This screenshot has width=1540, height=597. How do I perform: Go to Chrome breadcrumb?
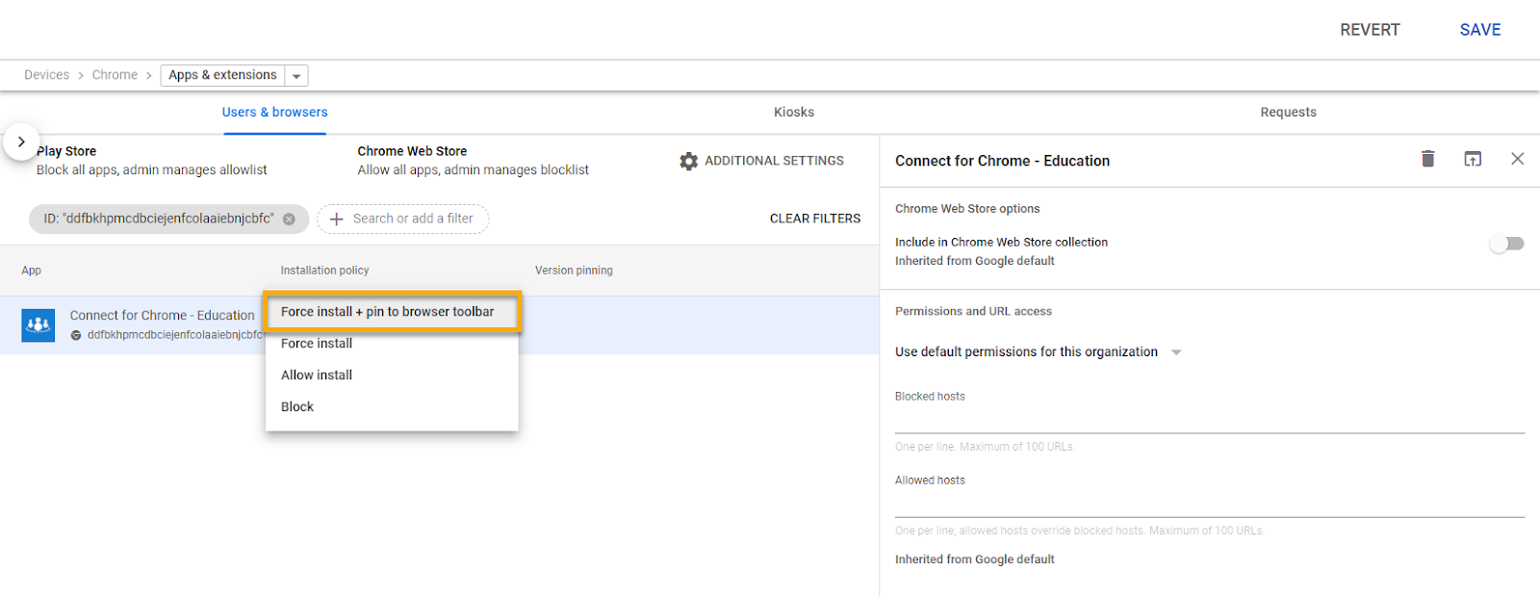pos(115,75)
